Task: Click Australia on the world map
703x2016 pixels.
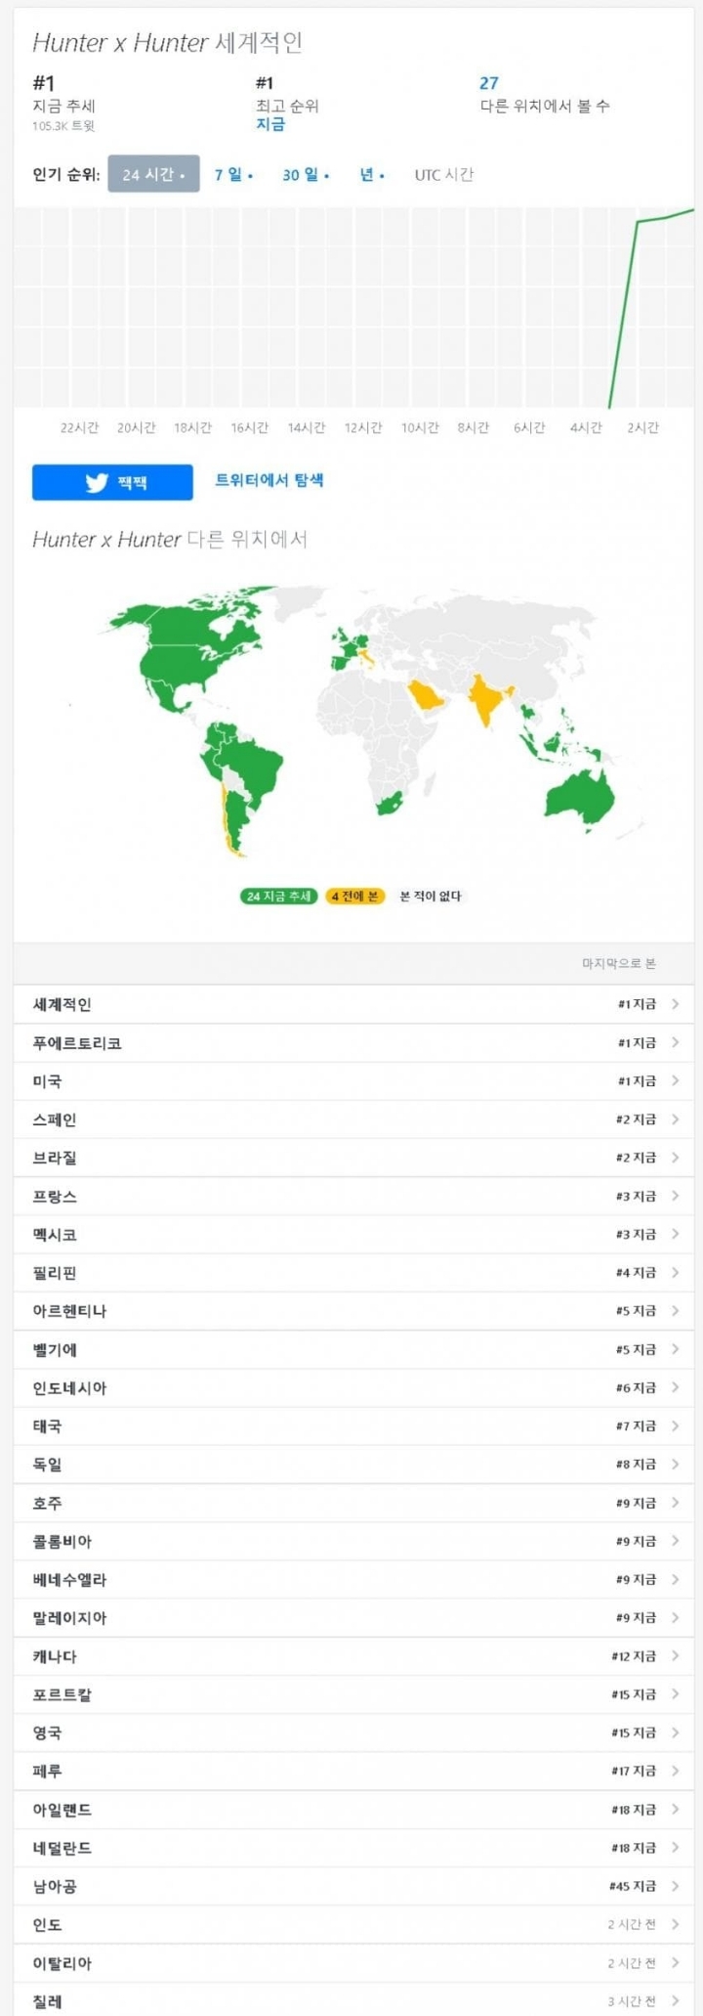Action: coord(579,797)
